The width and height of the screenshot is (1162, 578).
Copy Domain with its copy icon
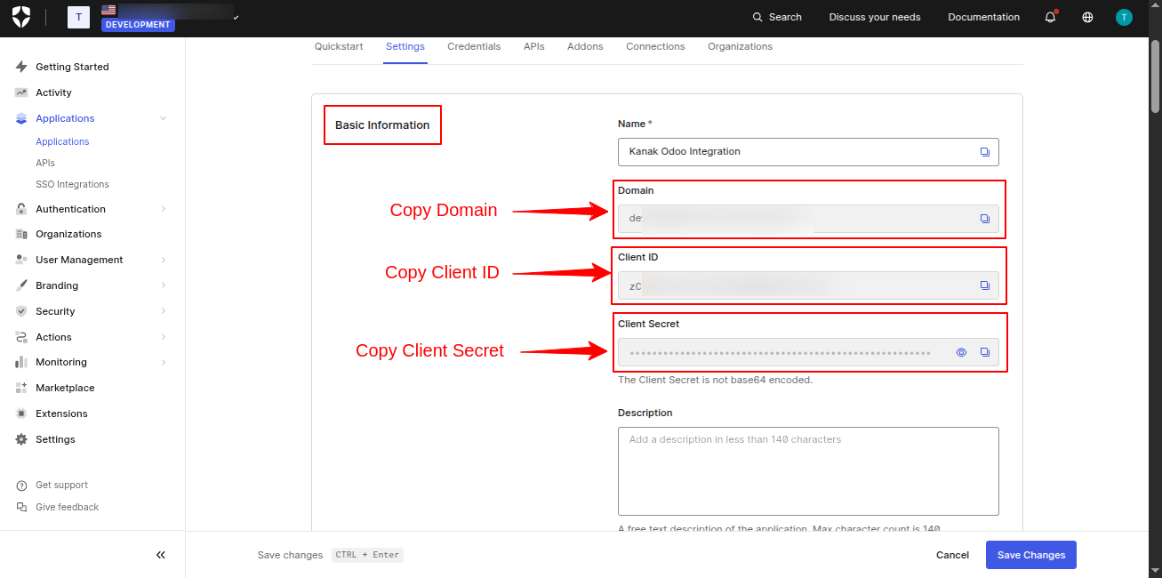pos(984,219)
